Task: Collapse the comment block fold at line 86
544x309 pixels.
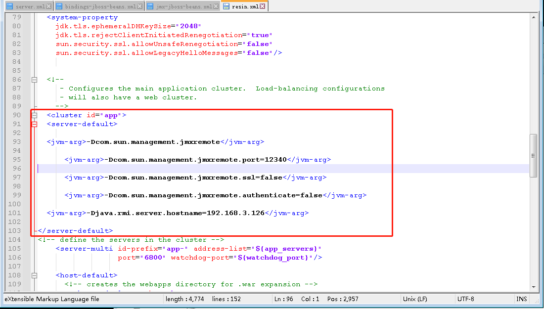Action: pos(34,80)
